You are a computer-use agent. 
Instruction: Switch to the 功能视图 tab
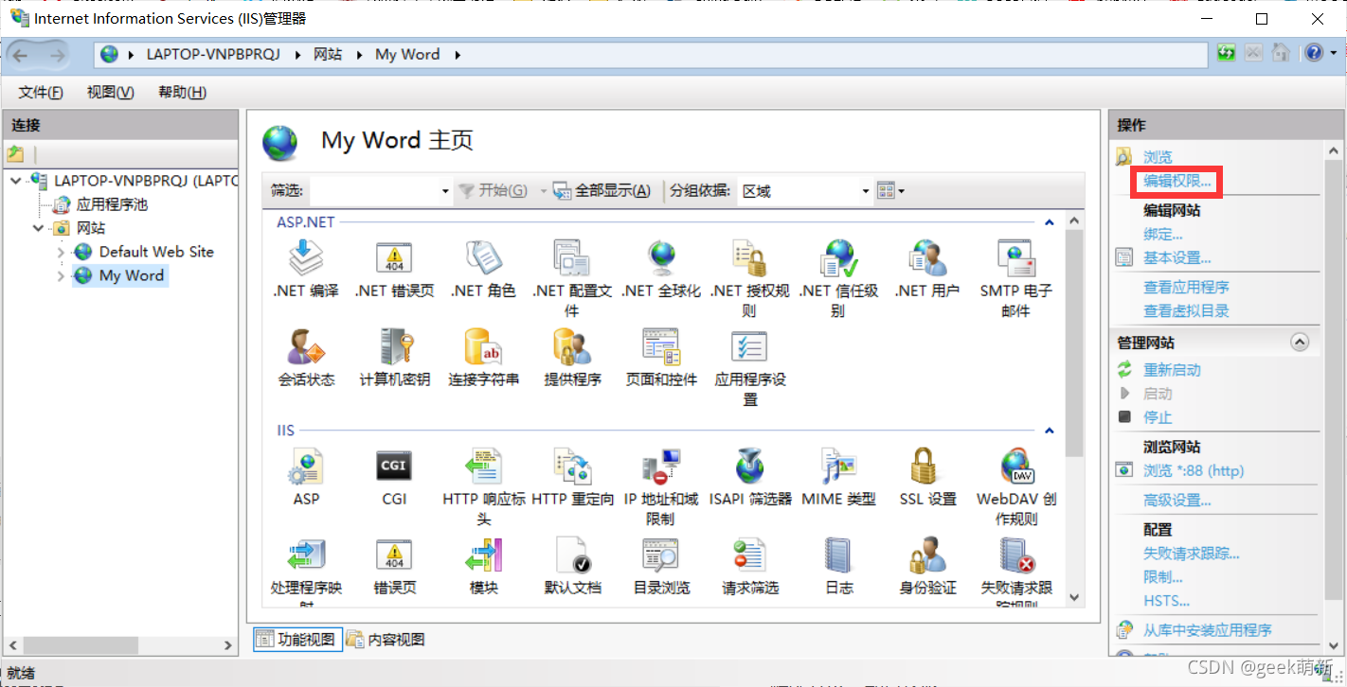[296, 640]
